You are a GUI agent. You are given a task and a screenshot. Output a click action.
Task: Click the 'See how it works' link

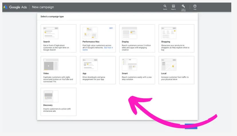tap(108, 48)
